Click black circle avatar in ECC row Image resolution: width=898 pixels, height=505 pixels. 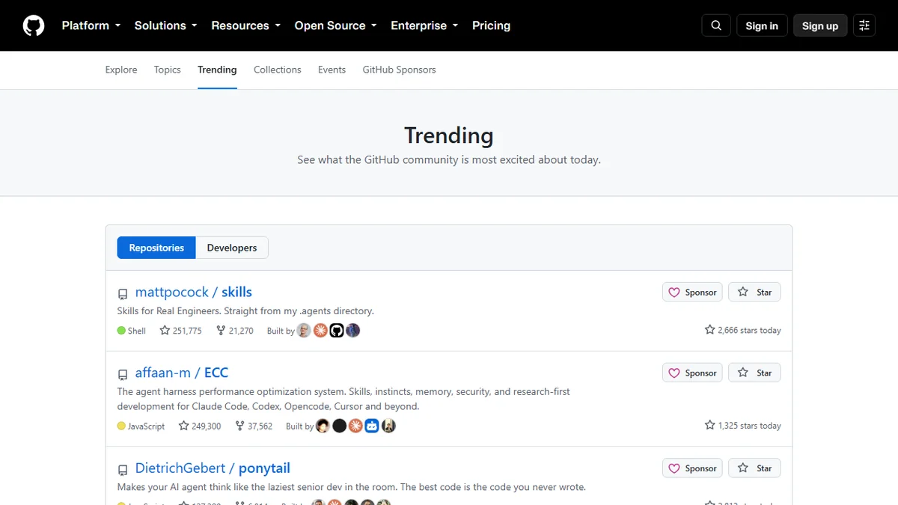click(x=339, y=426)
